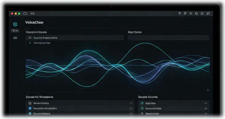Click the hollow circle icon in lower-left list
The image size is (225, 119).
30,103
